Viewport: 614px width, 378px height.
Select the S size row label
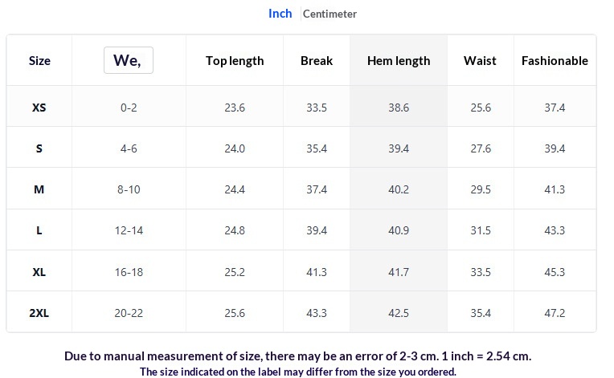39,148
